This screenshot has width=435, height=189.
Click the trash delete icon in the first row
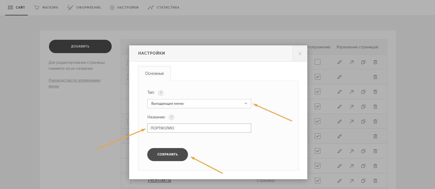tap(375, 62)
